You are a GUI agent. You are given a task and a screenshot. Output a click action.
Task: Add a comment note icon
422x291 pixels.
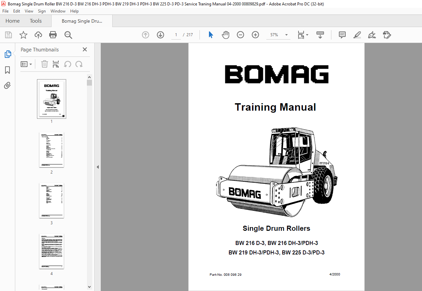[342, 35]
